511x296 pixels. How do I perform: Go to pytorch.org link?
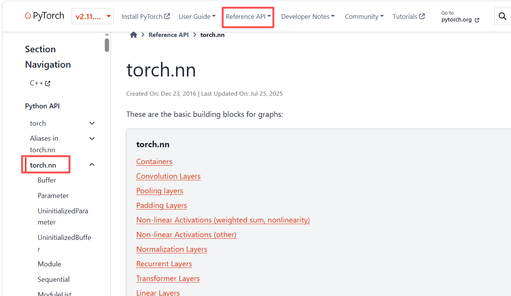coord(460,17)
